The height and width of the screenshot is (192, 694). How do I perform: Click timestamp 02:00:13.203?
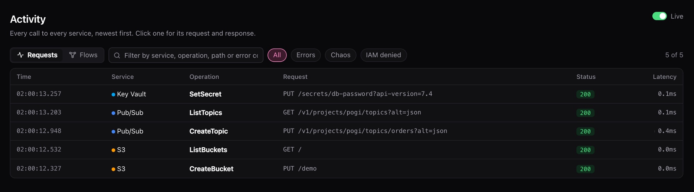click(x=39, y=113)
